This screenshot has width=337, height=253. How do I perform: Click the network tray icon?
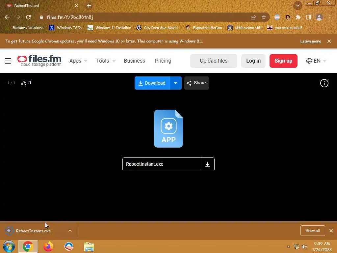(x=297, y=247)
